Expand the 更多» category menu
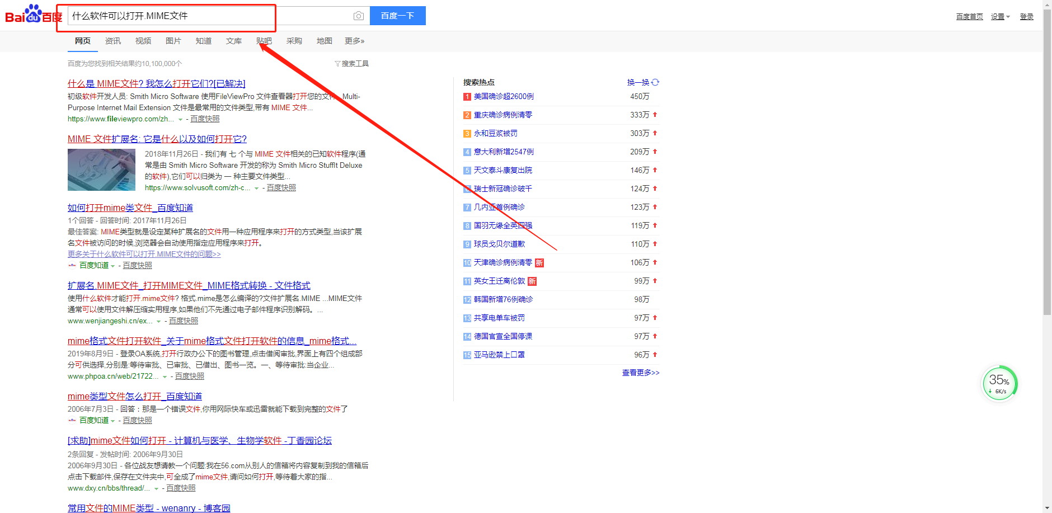 pos(354,41)
